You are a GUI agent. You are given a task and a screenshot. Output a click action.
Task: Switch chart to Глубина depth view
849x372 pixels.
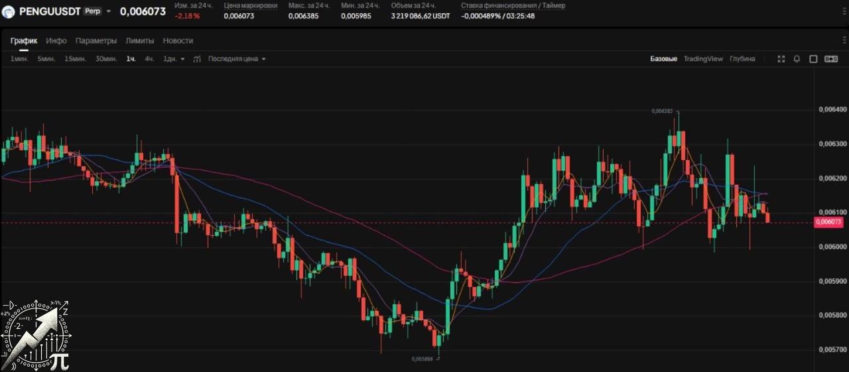pyautogui.click(x=742, y=59)
